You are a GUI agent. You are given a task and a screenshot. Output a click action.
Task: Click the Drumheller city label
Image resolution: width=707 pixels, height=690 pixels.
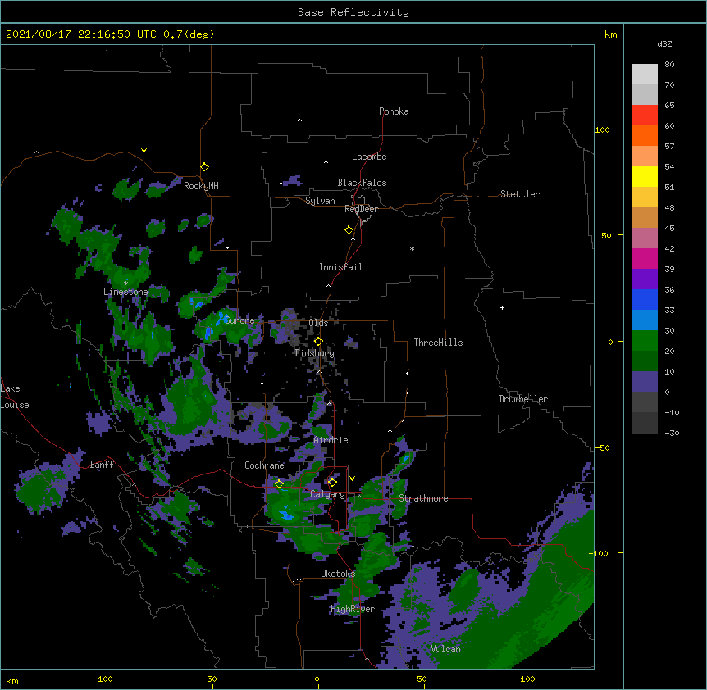click(x=523, y=399)
